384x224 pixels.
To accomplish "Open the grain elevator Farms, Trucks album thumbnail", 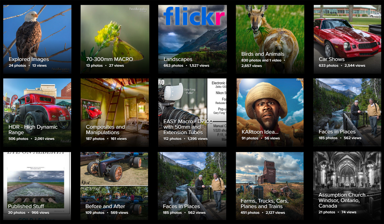I will (270, 186).
